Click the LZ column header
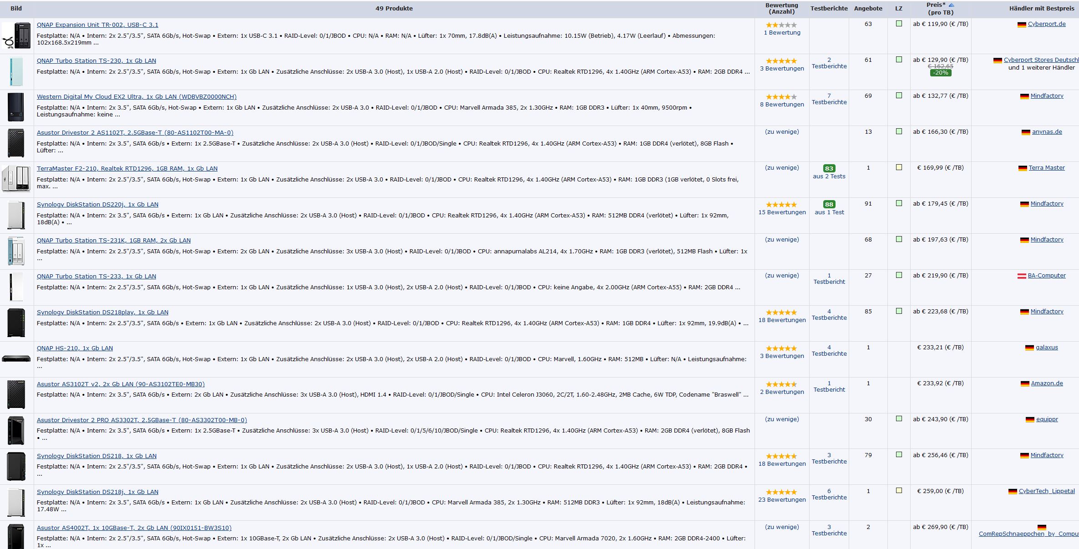1079x549 pixels. [x=898, y=8]
